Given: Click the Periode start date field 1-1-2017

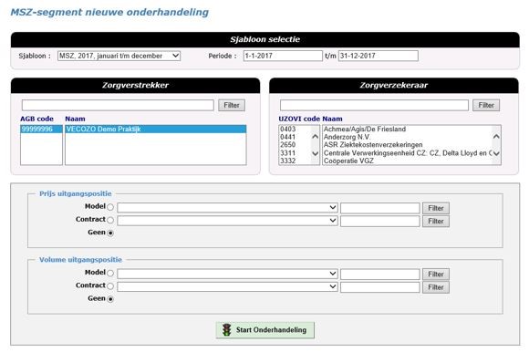Looking at the screenshot, I should [283, 56].
